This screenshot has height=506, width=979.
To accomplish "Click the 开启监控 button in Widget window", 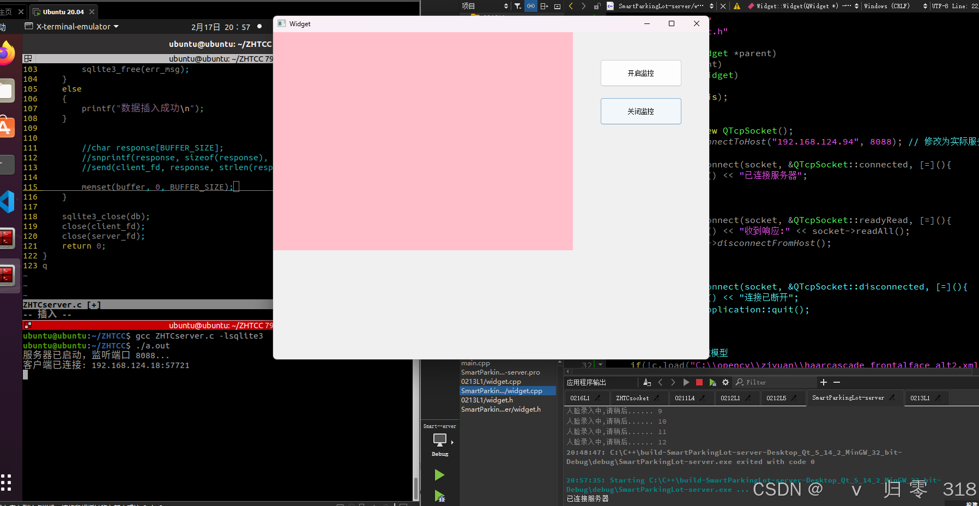I will pyautogui.click(x=640, y=73).
